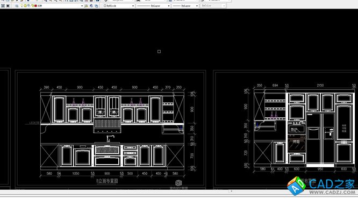The width and height of the screenshot is (358, 199).
Task: Click the layer filter icon before the lightbulb
Action: pos(17,6)
